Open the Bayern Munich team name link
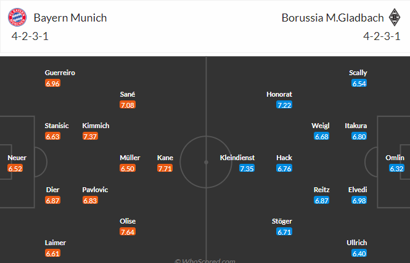 pyautogui.click(x=70, y=18)
